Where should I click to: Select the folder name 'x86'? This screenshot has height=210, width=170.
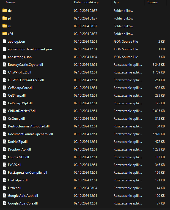(x=10, y=34)
